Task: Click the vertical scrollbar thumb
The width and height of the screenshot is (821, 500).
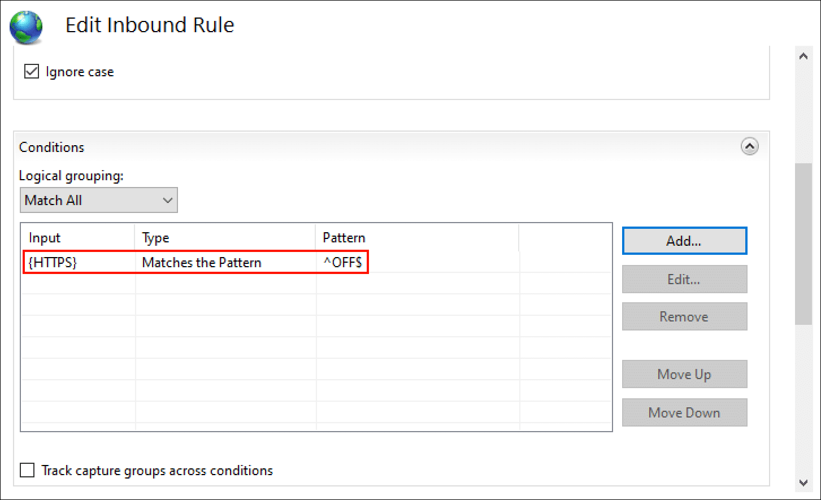Action: tap(803, 243)
